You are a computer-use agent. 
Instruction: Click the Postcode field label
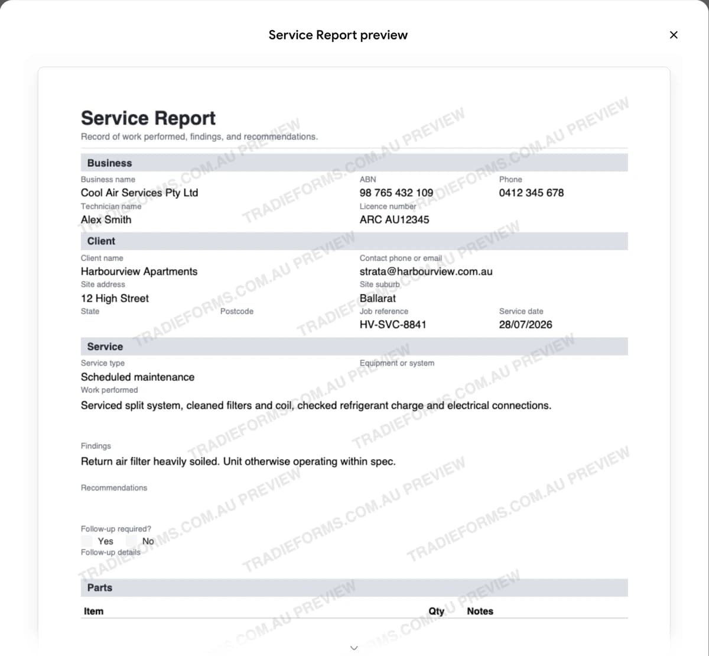coord(237,311)
